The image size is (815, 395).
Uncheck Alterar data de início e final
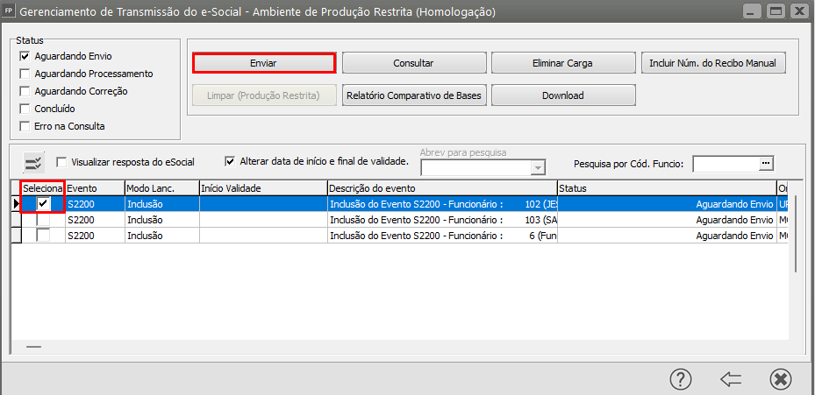[x=230, y=161]
